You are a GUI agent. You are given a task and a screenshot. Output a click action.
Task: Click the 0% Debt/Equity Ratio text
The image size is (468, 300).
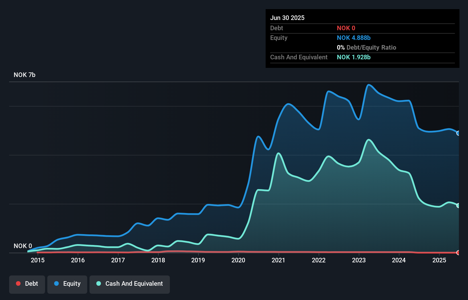[367, 47]
